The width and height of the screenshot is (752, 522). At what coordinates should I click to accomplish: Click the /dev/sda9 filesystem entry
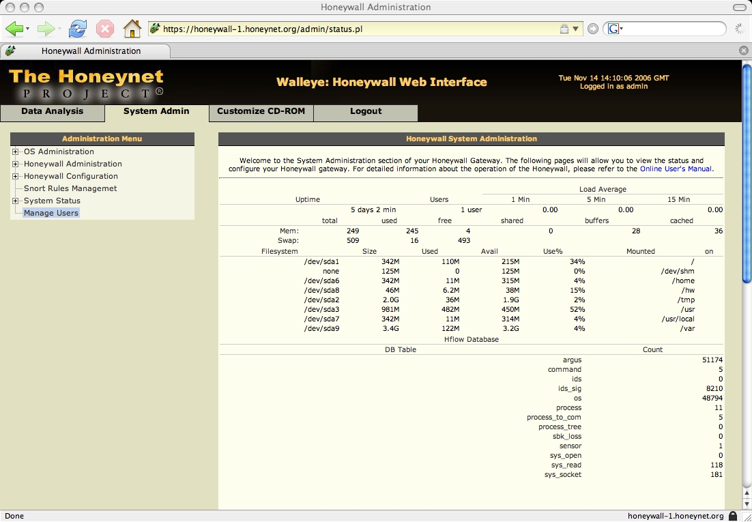pos(322,329)
